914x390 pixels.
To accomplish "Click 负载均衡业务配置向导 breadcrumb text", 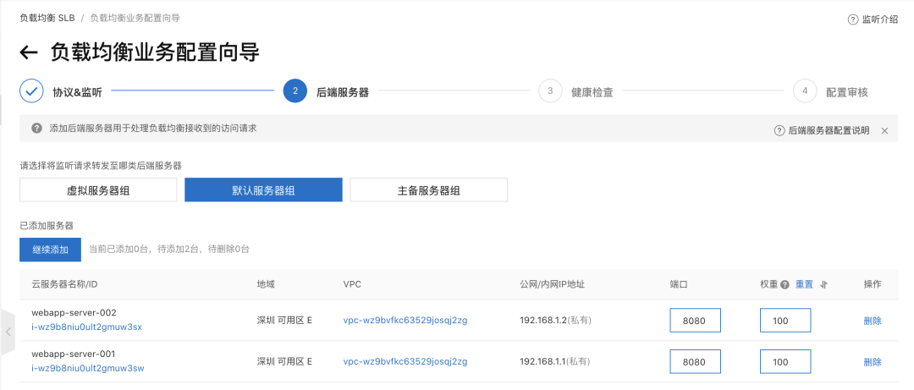I will click(135, 18).
